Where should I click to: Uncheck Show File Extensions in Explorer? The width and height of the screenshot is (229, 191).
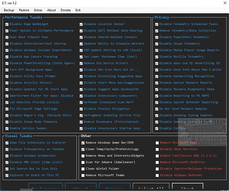(x=7, y=143)
